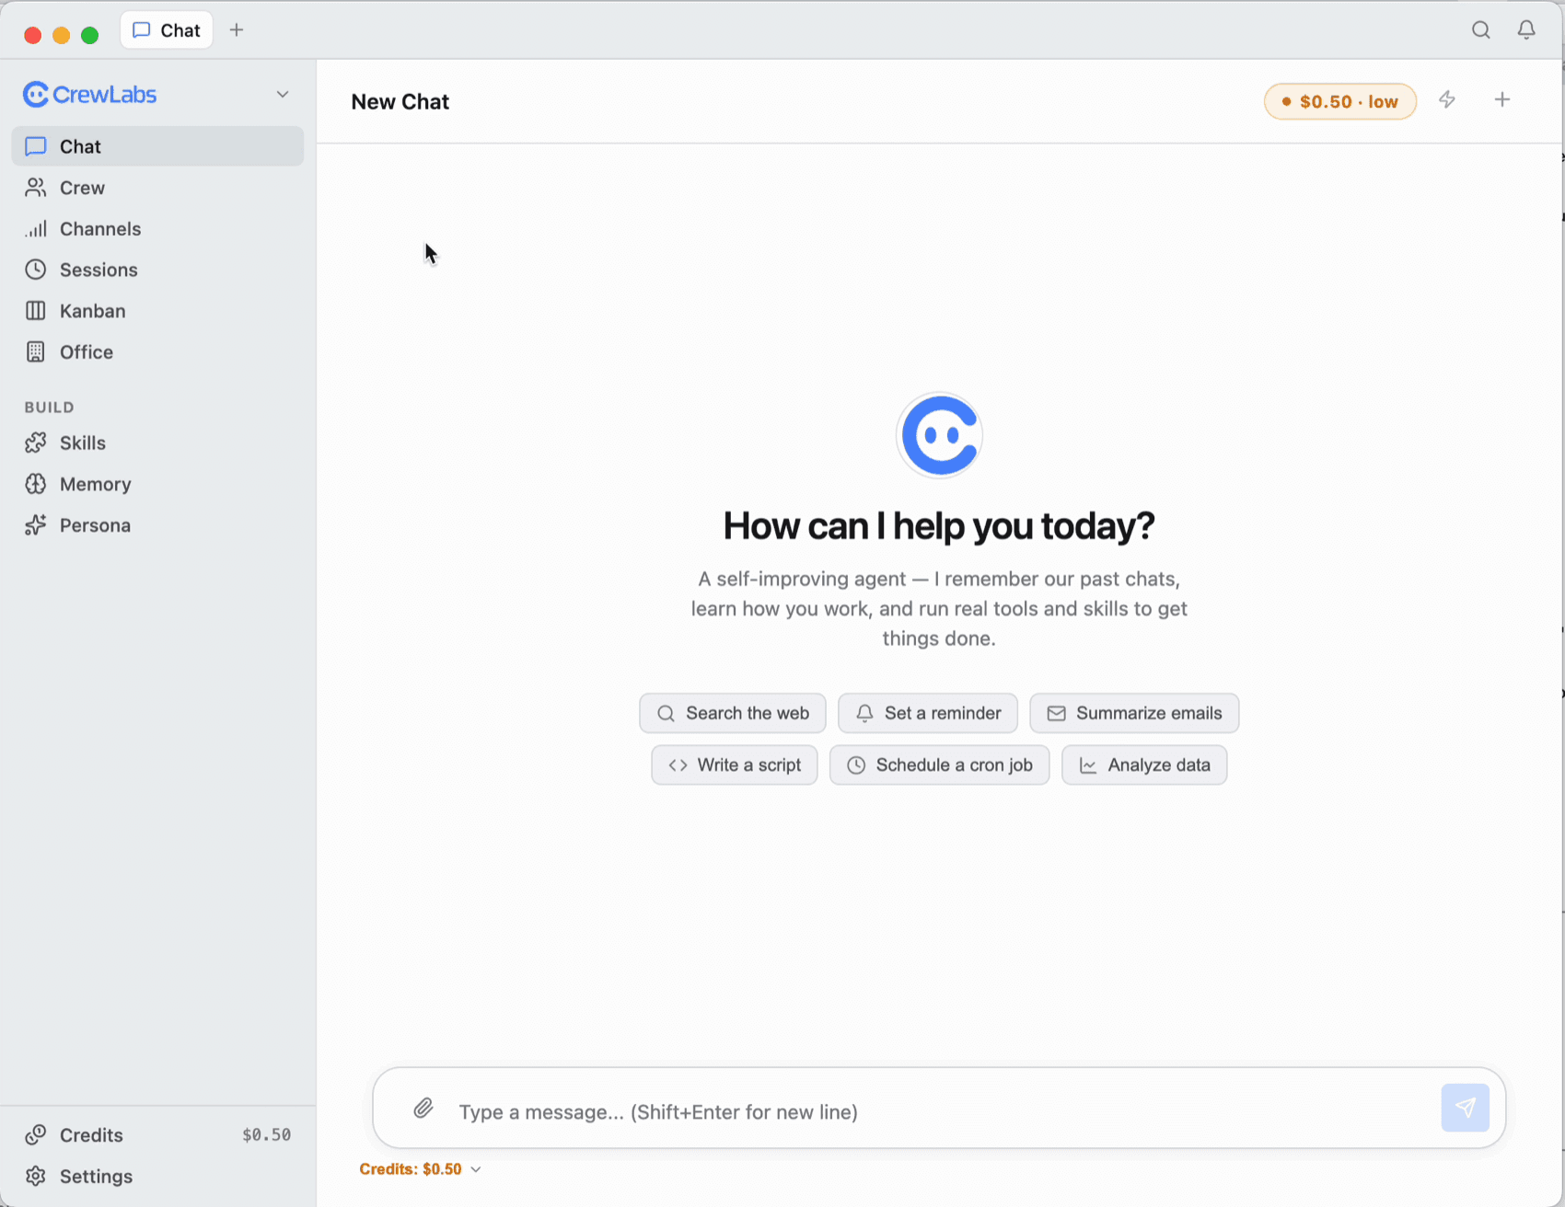Click the Skills puzzle icon
Screen dimensions: 1565x1207
pos(36,443)
